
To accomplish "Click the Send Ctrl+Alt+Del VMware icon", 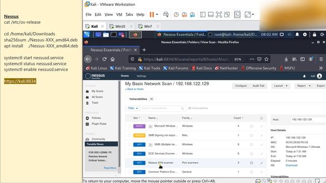I will point(166,15).
